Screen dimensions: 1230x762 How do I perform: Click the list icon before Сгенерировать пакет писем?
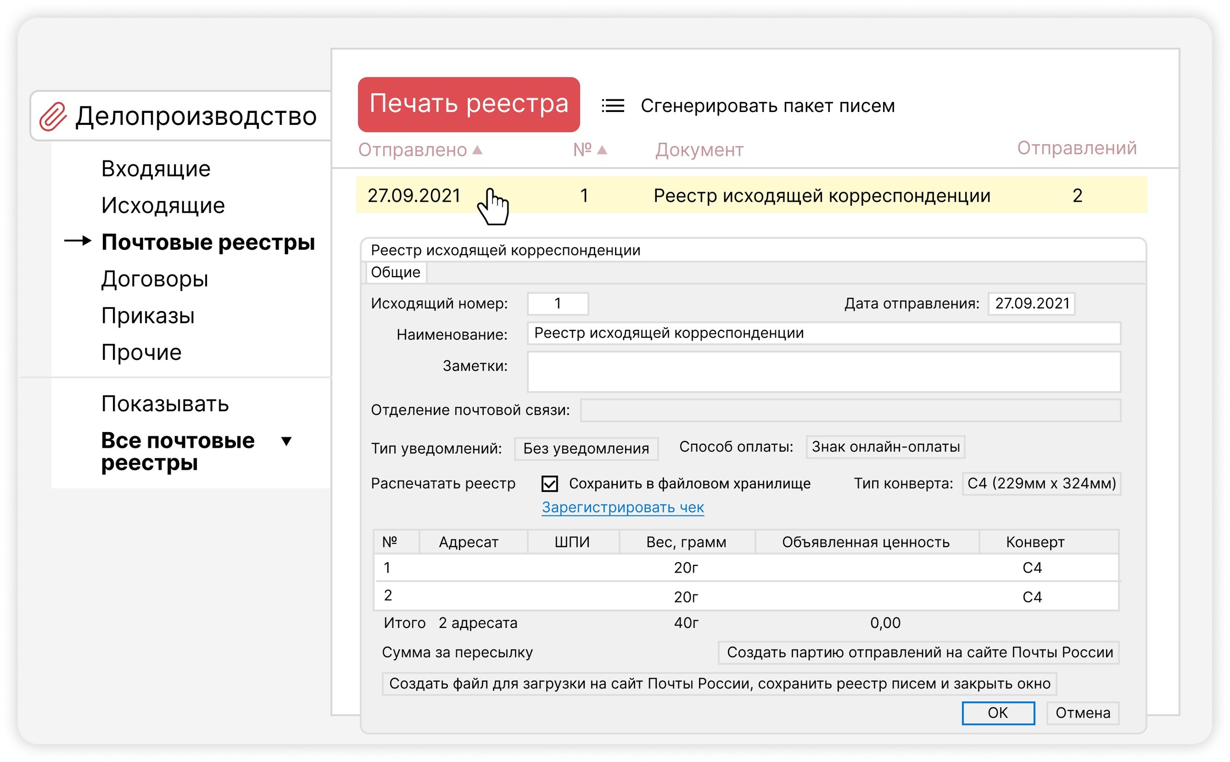(613, 106)
